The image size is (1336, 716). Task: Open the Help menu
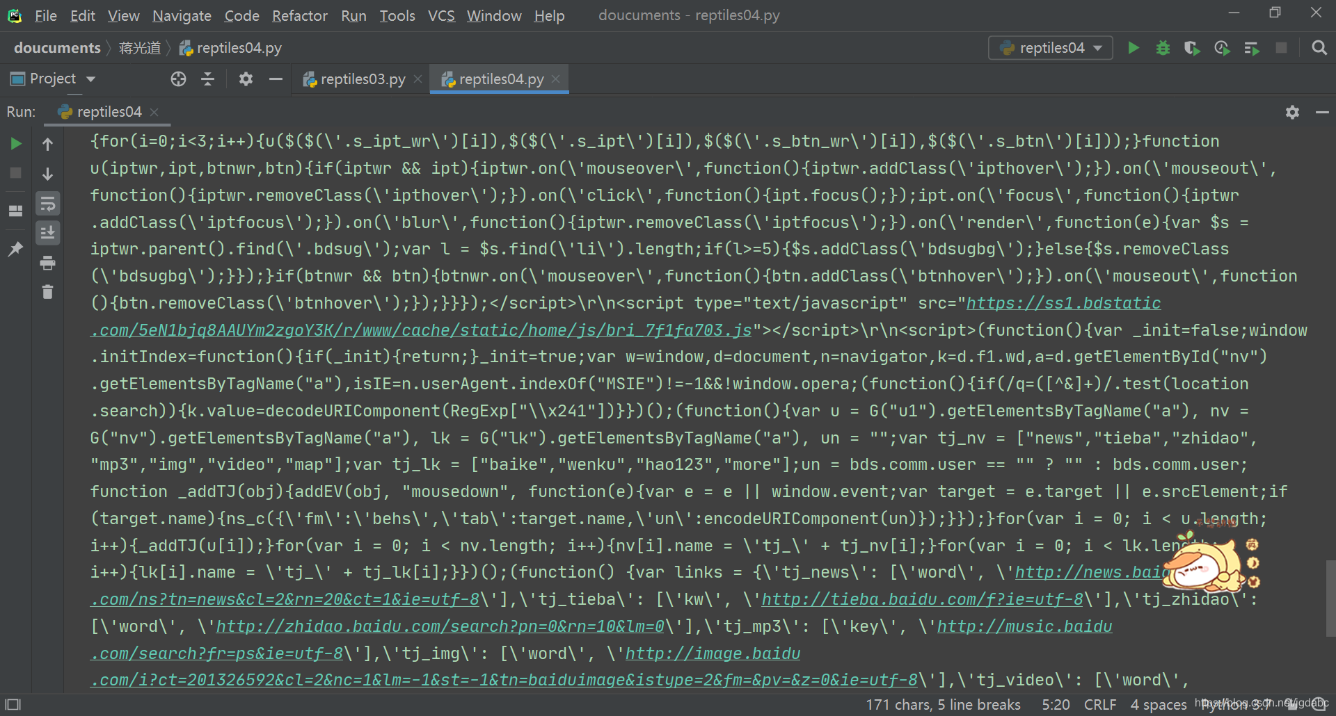tap(549, 15)
